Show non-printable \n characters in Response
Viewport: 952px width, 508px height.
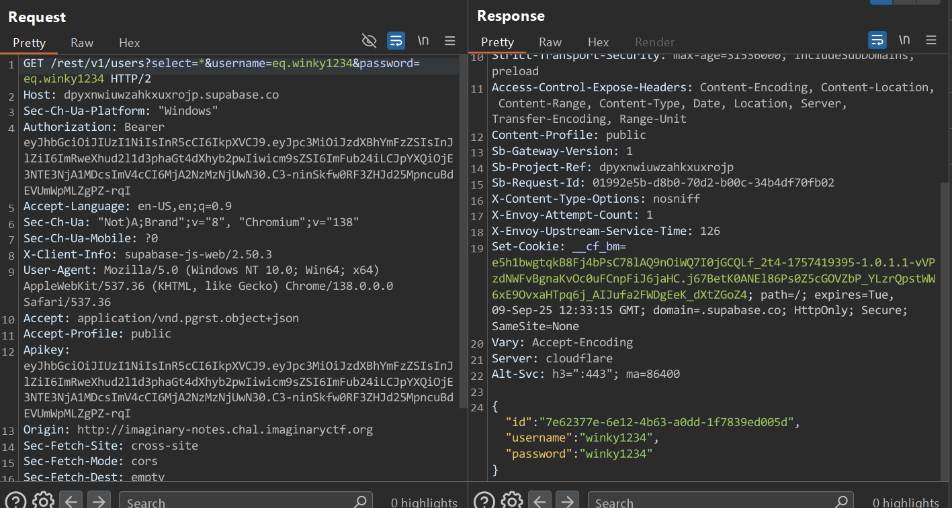[904, 40]
